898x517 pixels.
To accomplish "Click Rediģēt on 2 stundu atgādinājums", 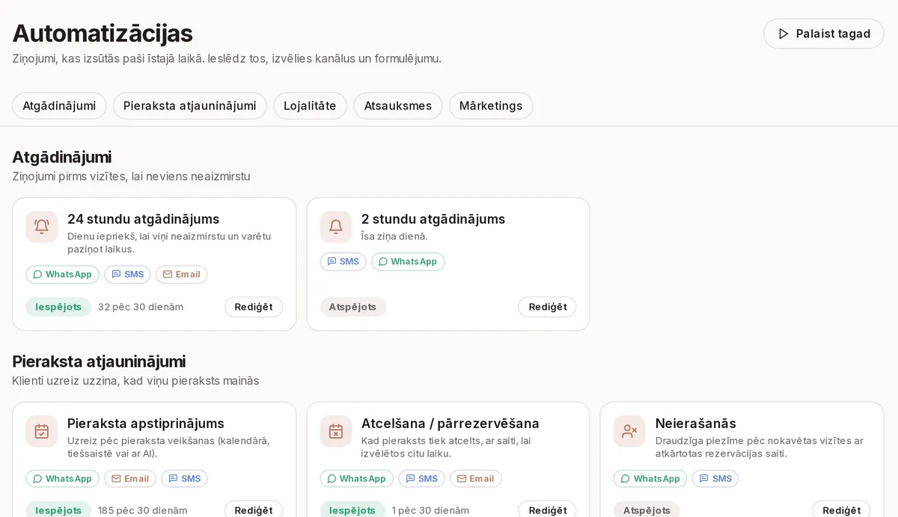I will click(547, 307).
